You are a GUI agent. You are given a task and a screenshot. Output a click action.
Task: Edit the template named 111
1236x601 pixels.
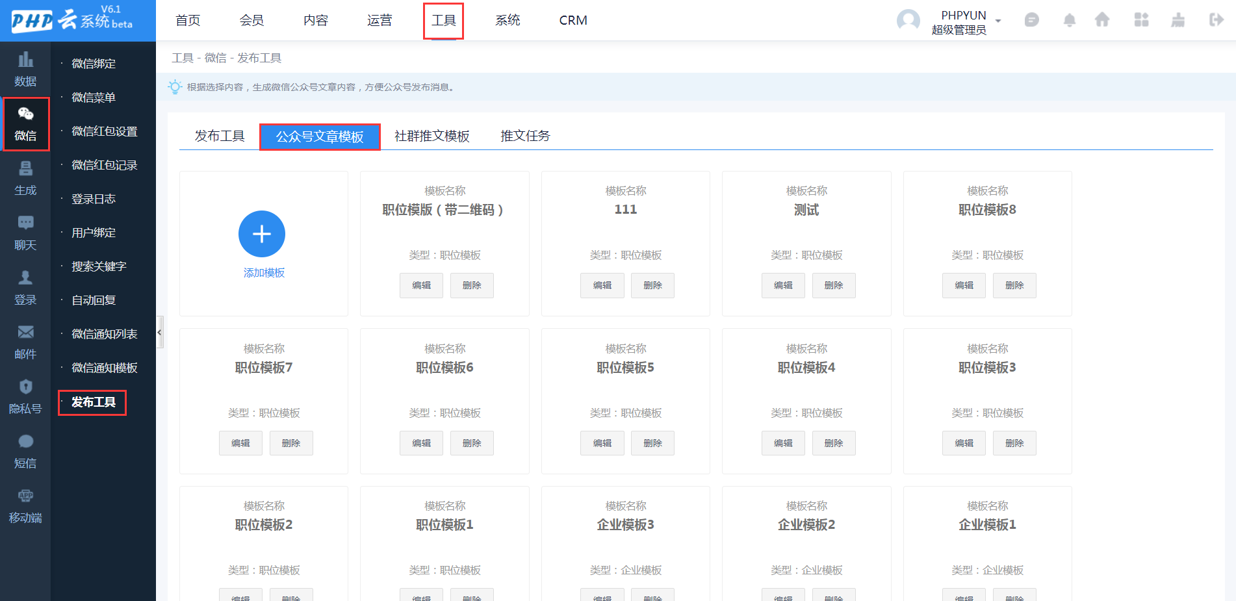coord(602,285)
